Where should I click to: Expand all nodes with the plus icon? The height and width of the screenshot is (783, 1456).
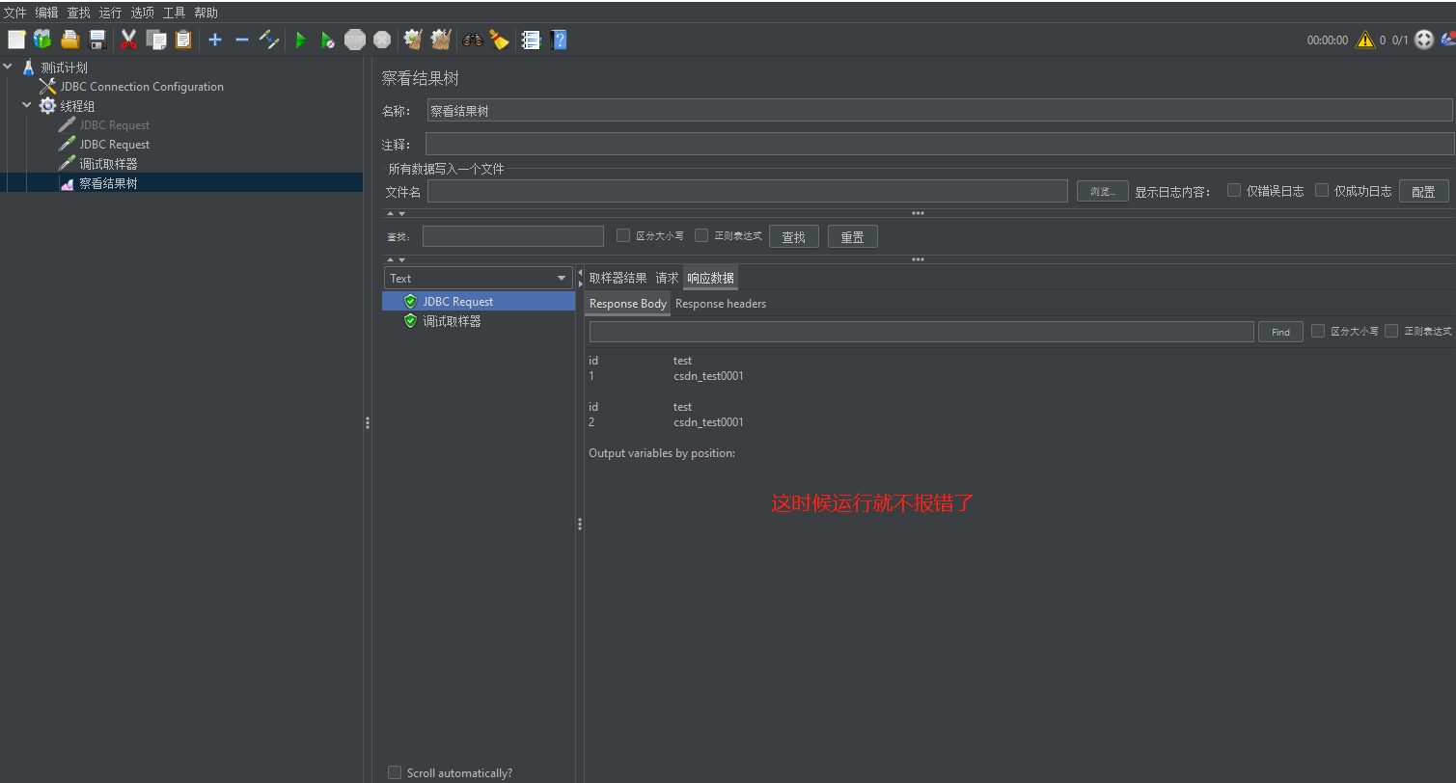pyautogui.click(x=215, y=40)
